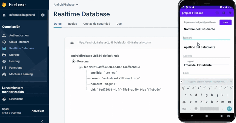Image resolution: width=236 pixels, height=123 pixels.
Task: Click the Storage image icon
Action: [4, 55]
